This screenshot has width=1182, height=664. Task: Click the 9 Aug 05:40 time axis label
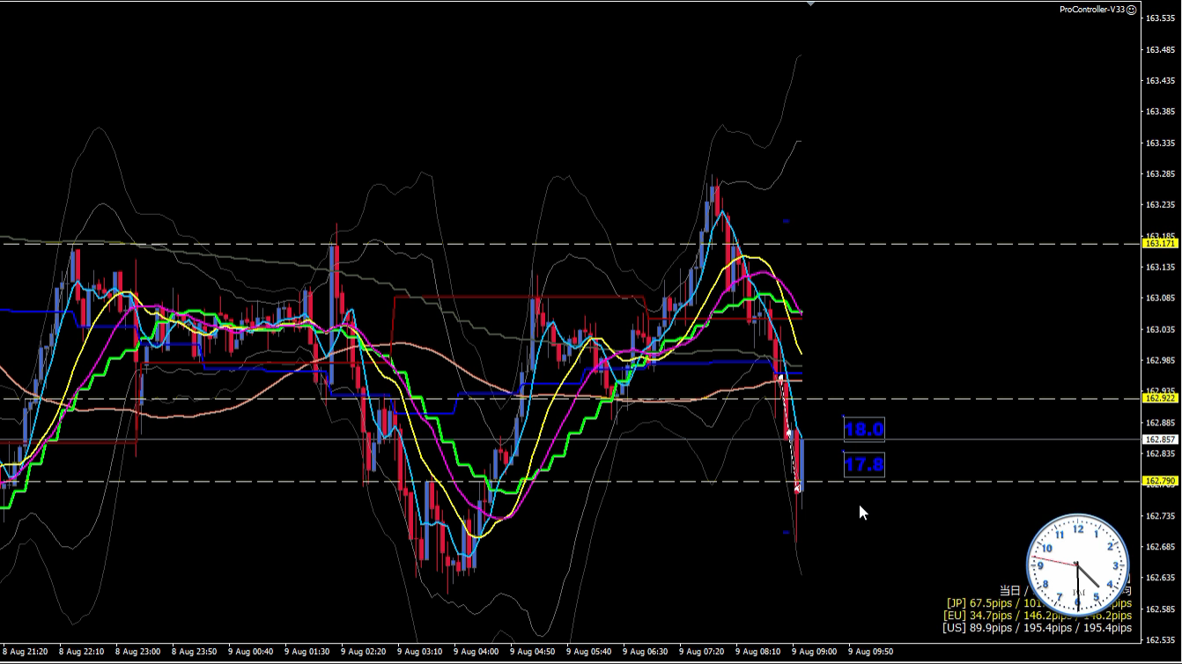coord(589,652)
